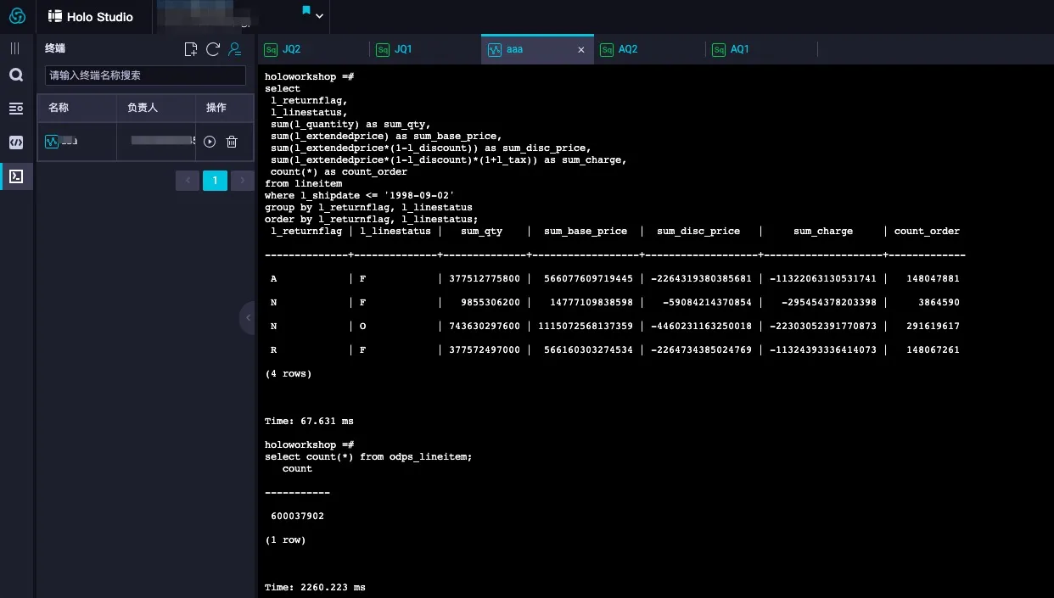The height and width of the screenshot is (598, 1054).
Task: Click select count(*) from odps_lineitem line
Action: [x=368, y=456]
